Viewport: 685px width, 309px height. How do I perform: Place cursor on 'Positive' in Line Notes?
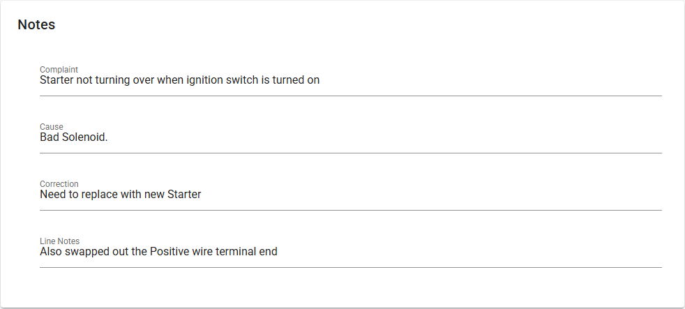(170, 252)
